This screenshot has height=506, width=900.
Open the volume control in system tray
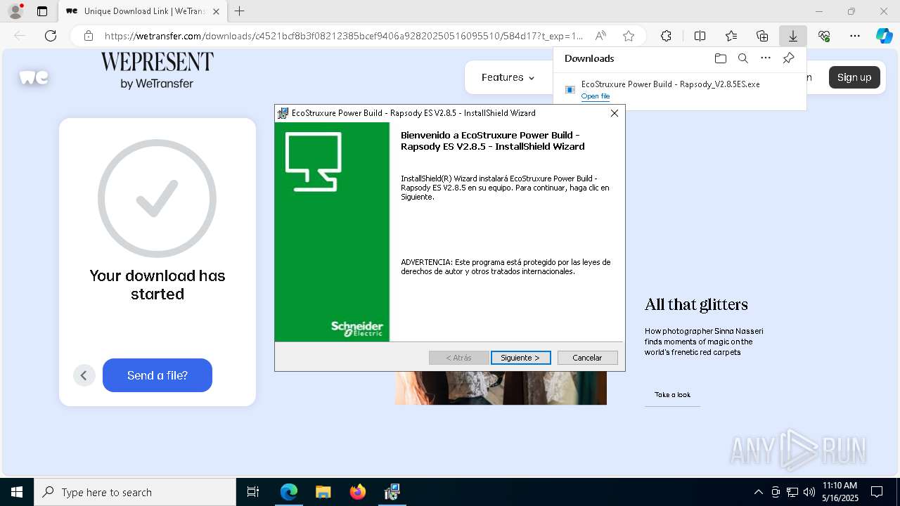click(x=809, y=492)
